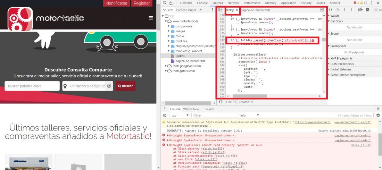382x170 pixels.
Task: Select the Content scripts navigator tab
Action: [186, 10]
